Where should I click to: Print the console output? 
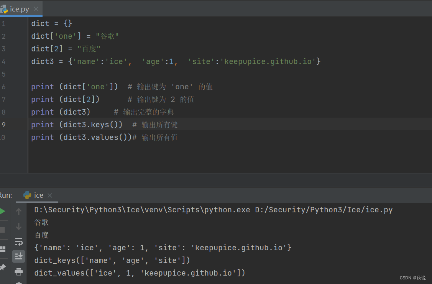pyautogui.click(x=19, y=272)
